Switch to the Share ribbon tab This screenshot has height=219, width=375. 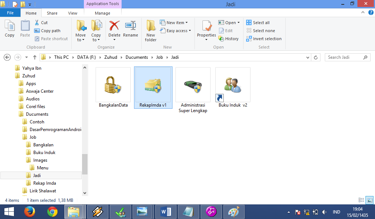(x=52, y=13)
